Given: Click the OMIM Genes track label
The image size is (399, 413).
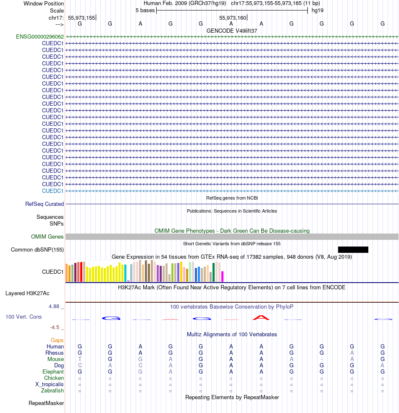Looking at the screenshot, I should tap(47, 236).
